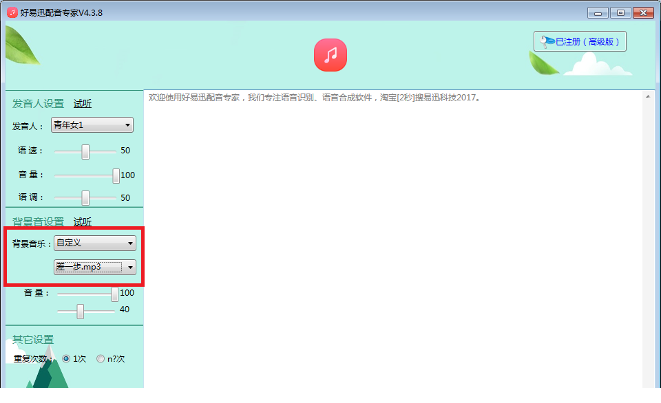Viewport: 661px width, 403px height.
Task: Click 试听 next to 发音人设置
Action: click(x=83, y=104)
